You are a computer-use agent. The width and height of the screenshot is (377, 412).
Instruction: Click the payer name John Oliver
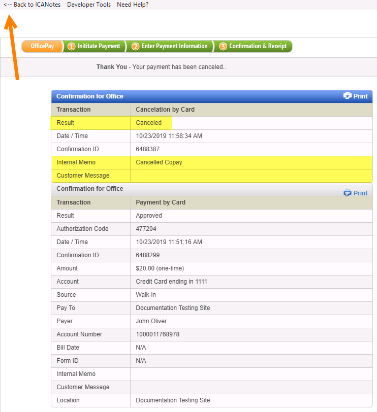click(151, 321)
